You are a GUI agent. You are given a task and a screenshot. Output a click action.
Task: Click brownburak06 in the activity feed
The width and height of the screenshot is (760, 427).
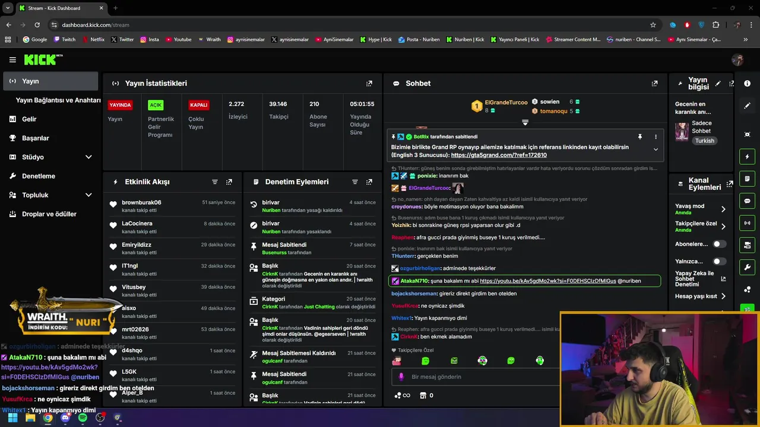141,203
